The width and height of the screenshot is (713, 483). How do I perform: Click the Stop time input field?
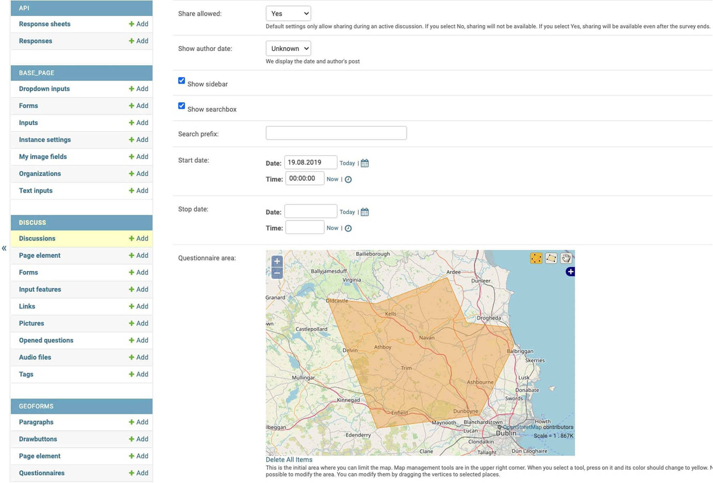(305, 227)
